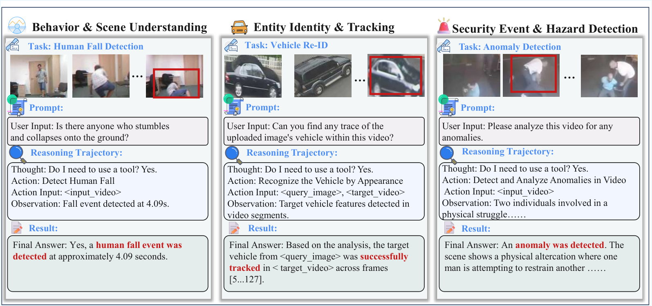The image size is (652, 306).
Task: Open the Prompt document icon in the Vehicle Re-ID panel
Action: [x=233, y=105]
